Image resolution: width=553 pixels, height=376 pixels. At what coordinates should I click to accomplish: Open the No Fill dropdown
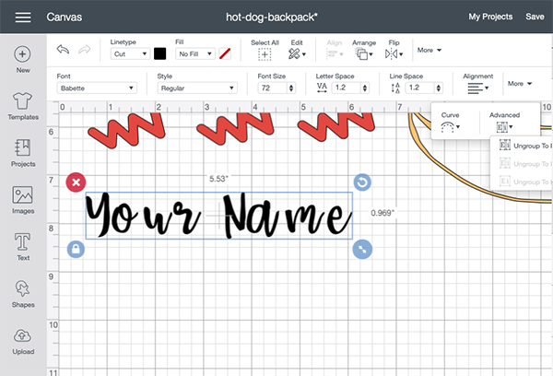click(x=195, y=54)
